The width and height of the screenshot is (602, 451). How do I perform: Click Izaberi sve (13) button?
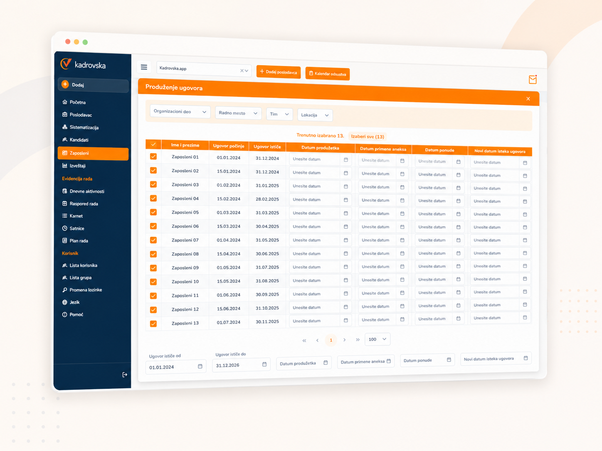(368, 136)
